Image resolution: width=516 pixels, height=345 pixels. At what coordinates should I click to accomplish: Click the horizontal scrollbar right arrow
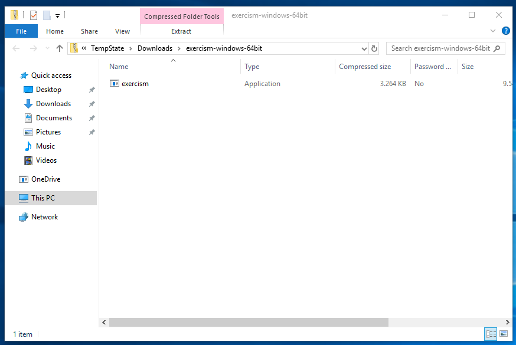tap(508, 323)
